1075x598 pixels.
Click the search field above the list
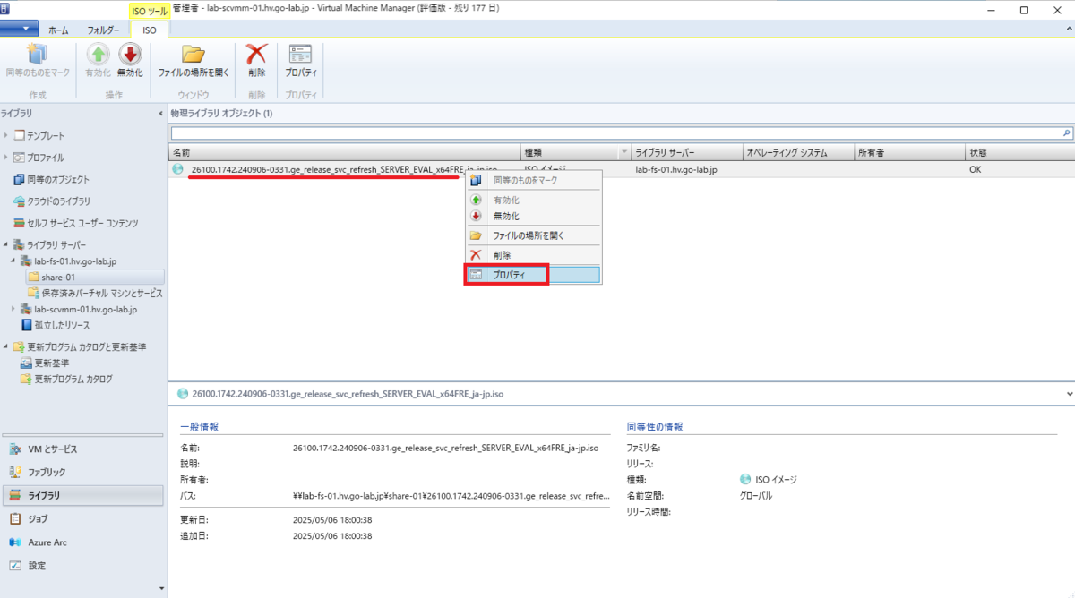point(615,132)
